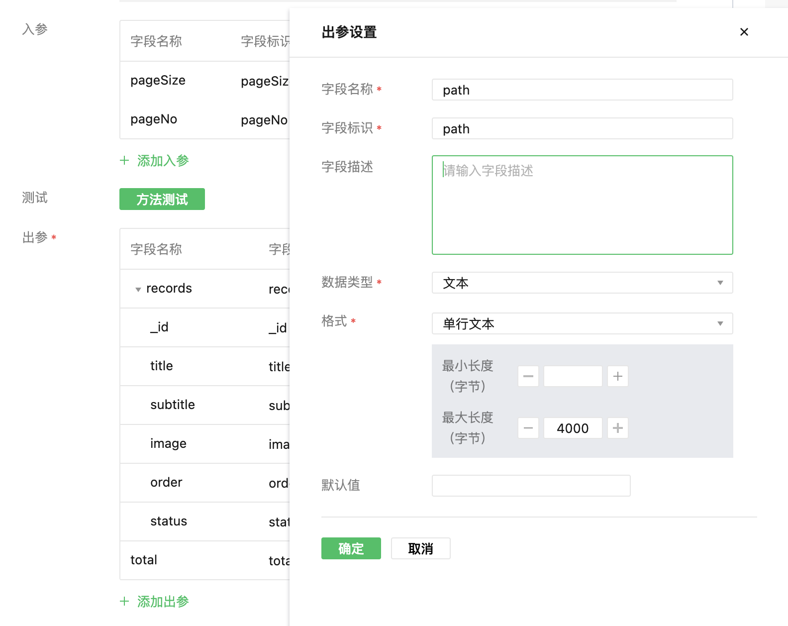Click the 添加出参 link
This screenshot has width=788, height=626.
click(x=155, y=602)
